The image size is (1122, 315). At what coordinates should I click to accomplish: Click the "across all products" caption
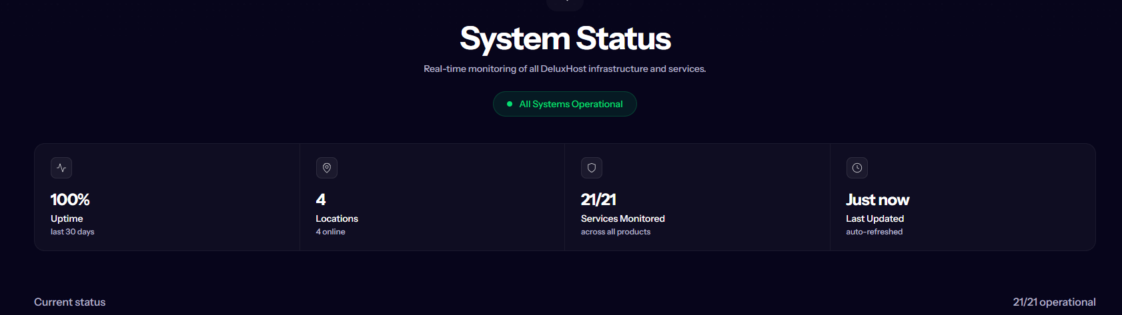point(616,232)
